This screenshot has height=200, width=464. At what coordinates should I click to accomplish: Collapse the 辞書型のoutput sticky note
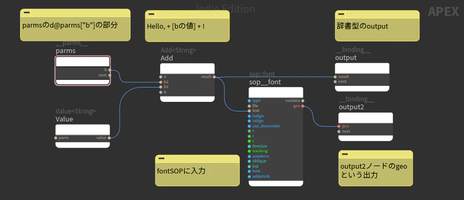pos(342,14)
